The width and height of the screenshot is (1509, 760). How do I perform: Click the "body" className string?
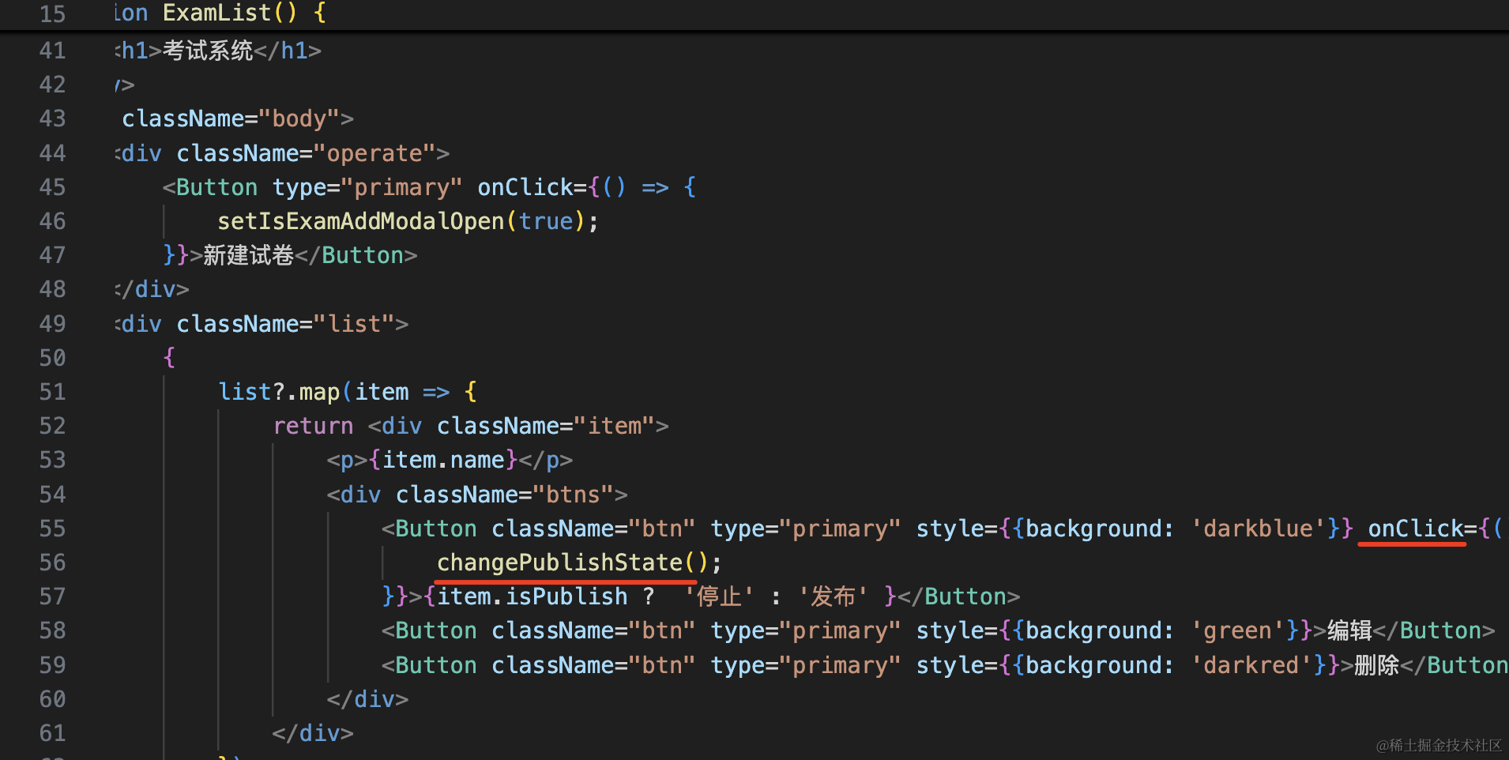click(299, 119)
